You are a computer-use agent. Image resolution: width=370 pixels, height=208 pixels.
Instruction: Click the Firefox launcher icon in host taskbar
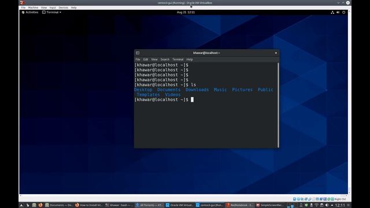click(x=40, y=205)
